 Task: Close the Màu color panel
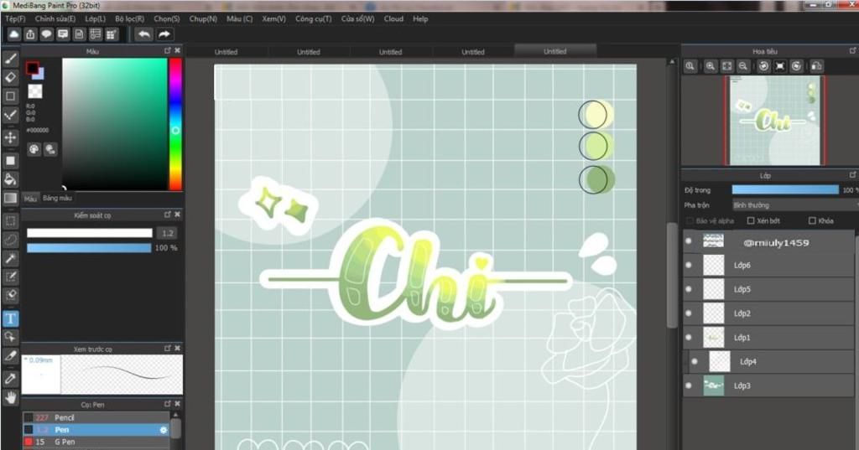point(177,50)
